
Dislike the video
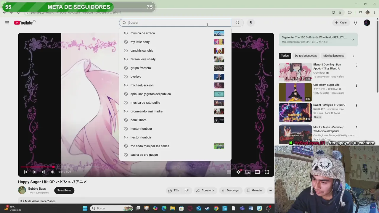point(187,191)
